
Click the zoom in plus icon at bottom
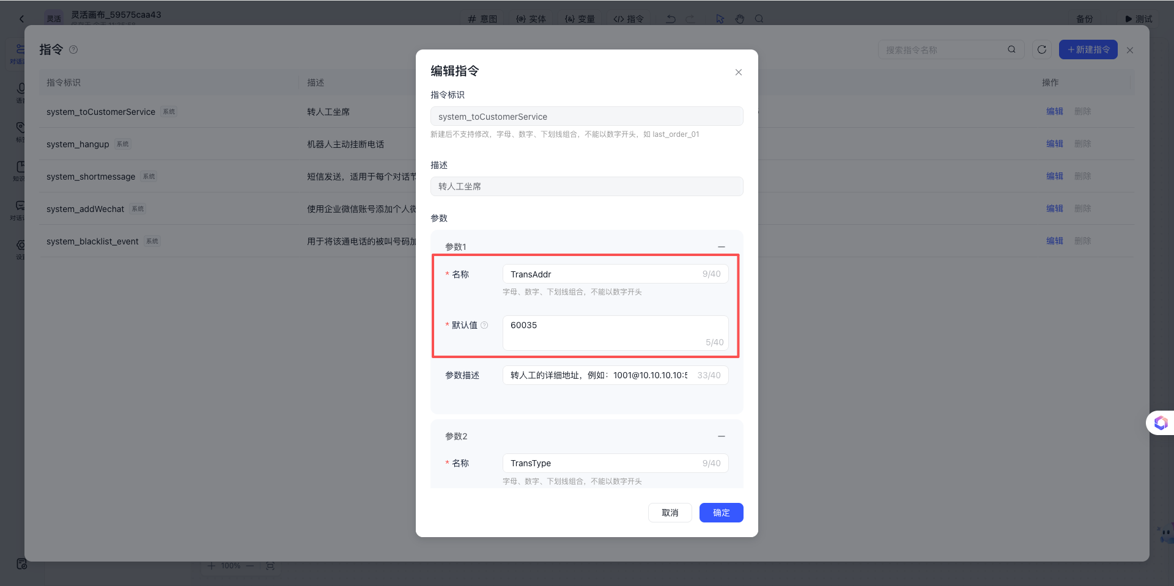point(211,566)
